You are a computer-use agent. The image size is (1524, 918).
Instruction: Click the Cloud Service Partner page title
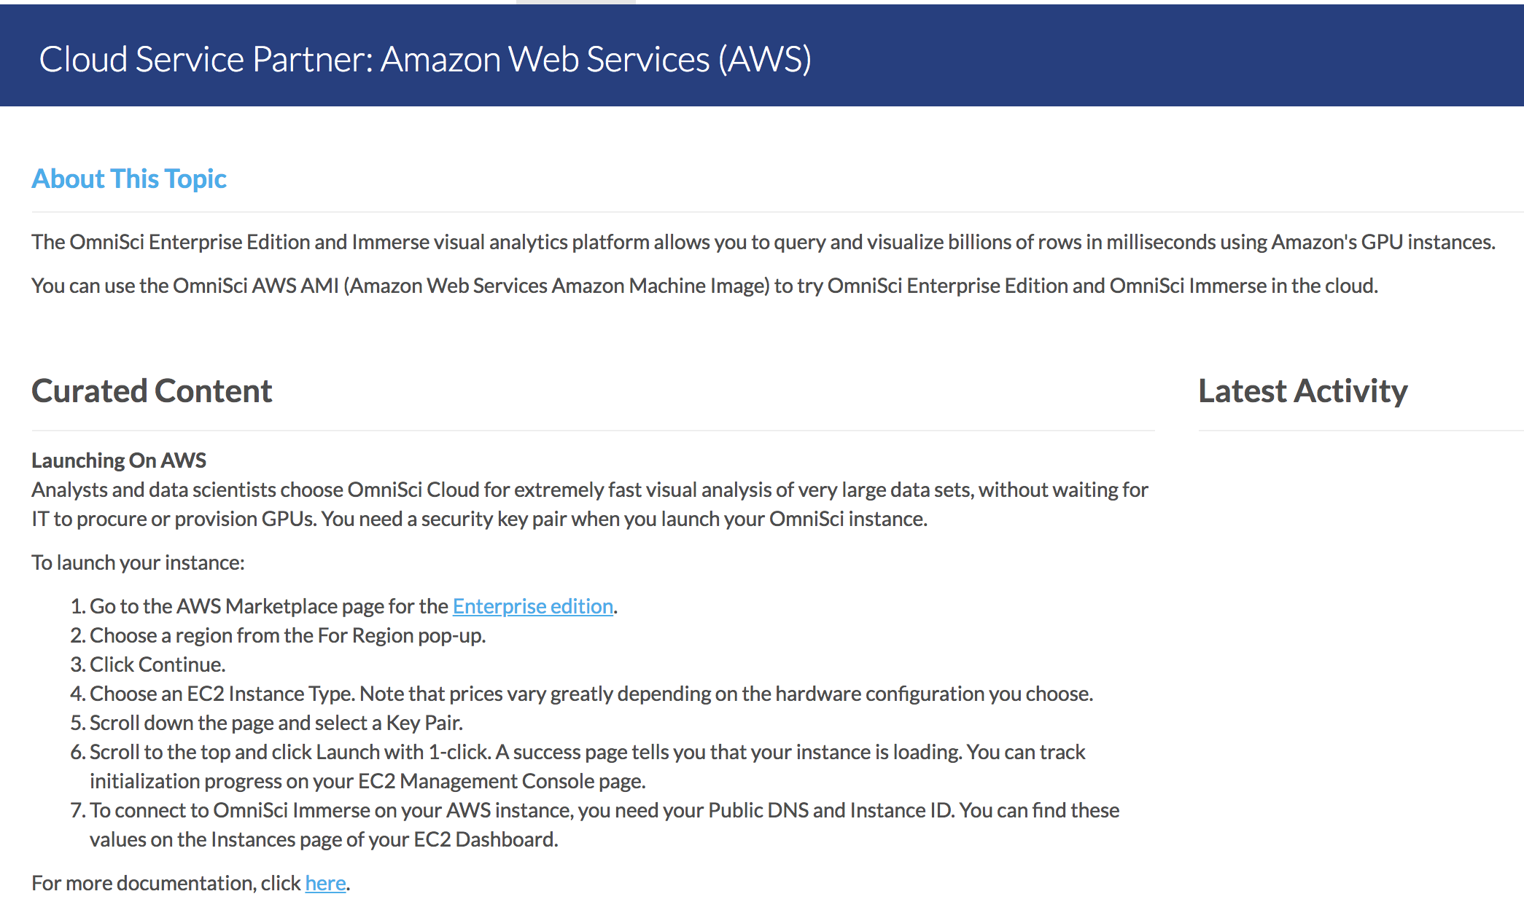424,59
